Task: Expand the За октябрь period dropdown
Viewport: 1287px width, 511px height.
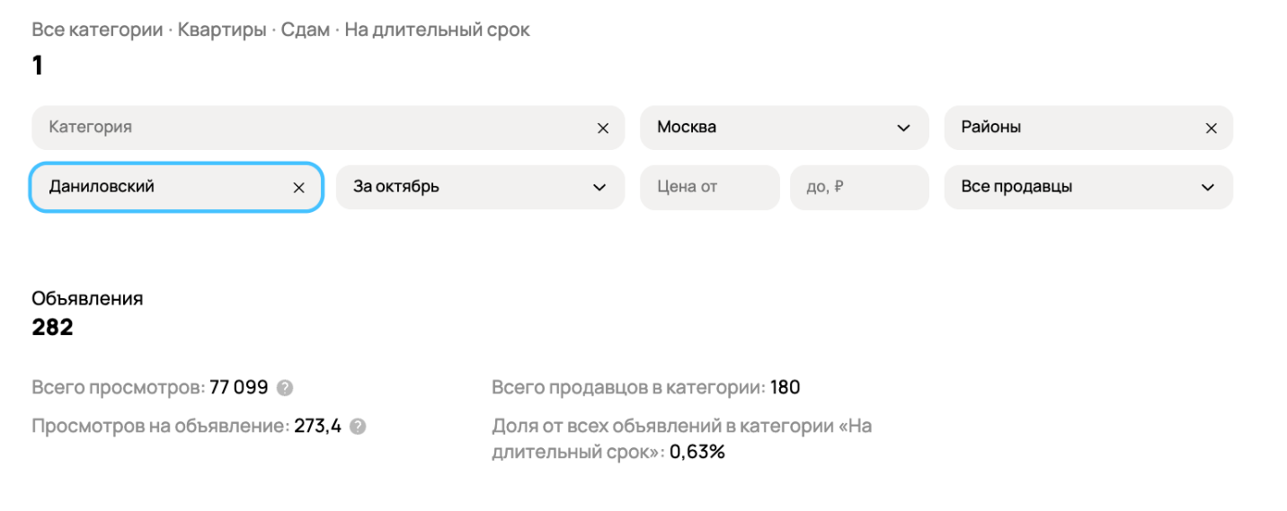Action: click(467, 188)
